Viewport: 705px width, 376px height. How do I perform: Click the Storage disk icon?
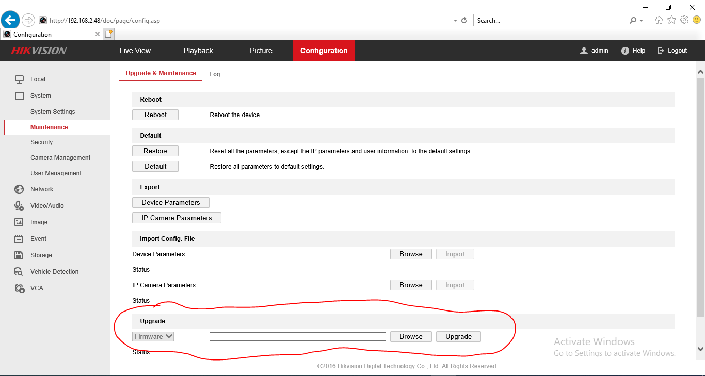(19, 255)
